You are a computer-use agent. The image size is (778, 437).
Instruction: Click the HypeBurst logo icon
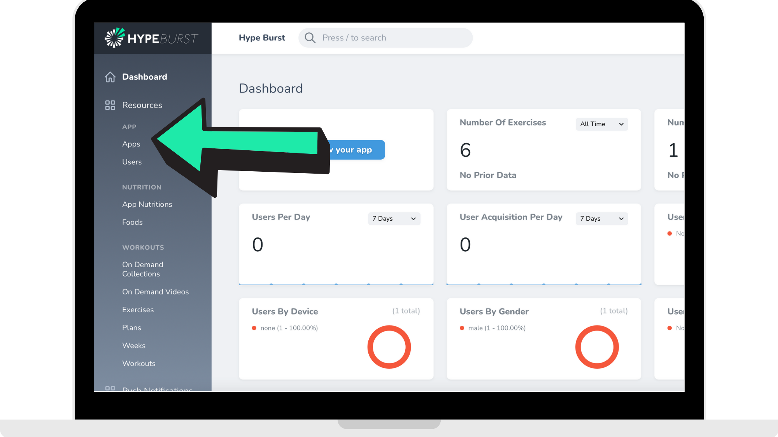114,38
